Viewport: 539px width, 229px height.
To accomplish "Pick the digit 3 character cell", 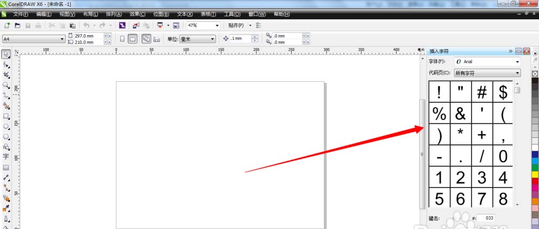I will (482, 177).
